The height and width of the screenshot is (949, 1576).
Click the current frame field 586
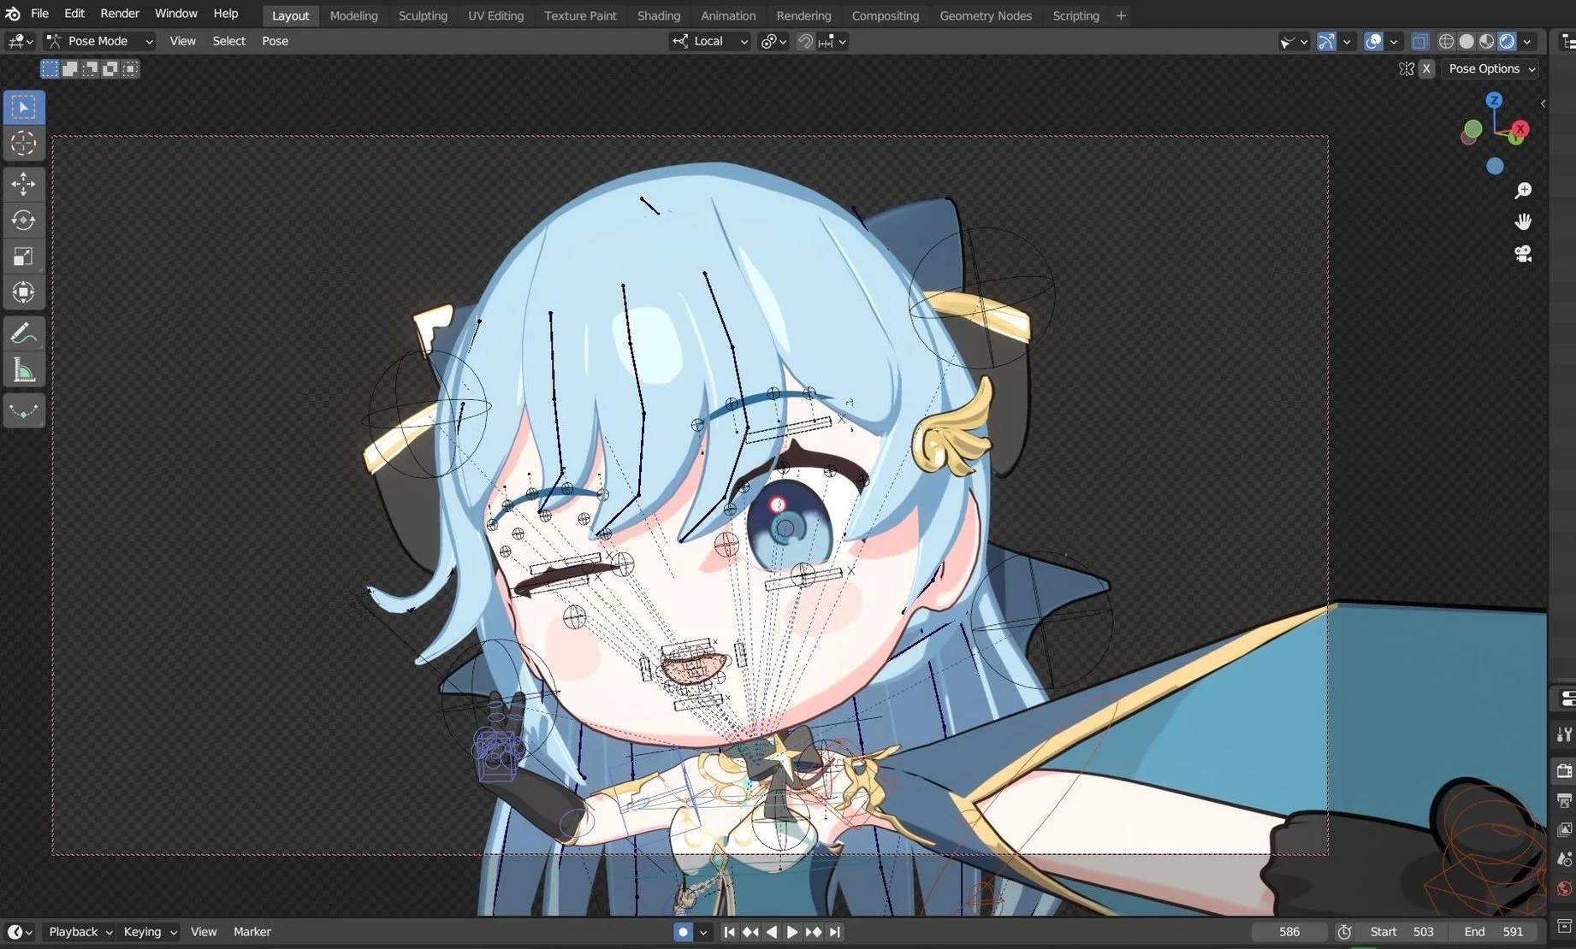(x=1289, y=932)
